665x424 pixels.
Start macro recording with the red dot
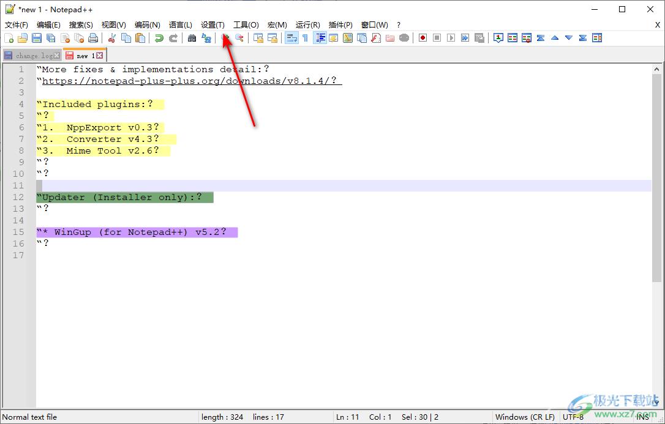[x=423, y=38]
